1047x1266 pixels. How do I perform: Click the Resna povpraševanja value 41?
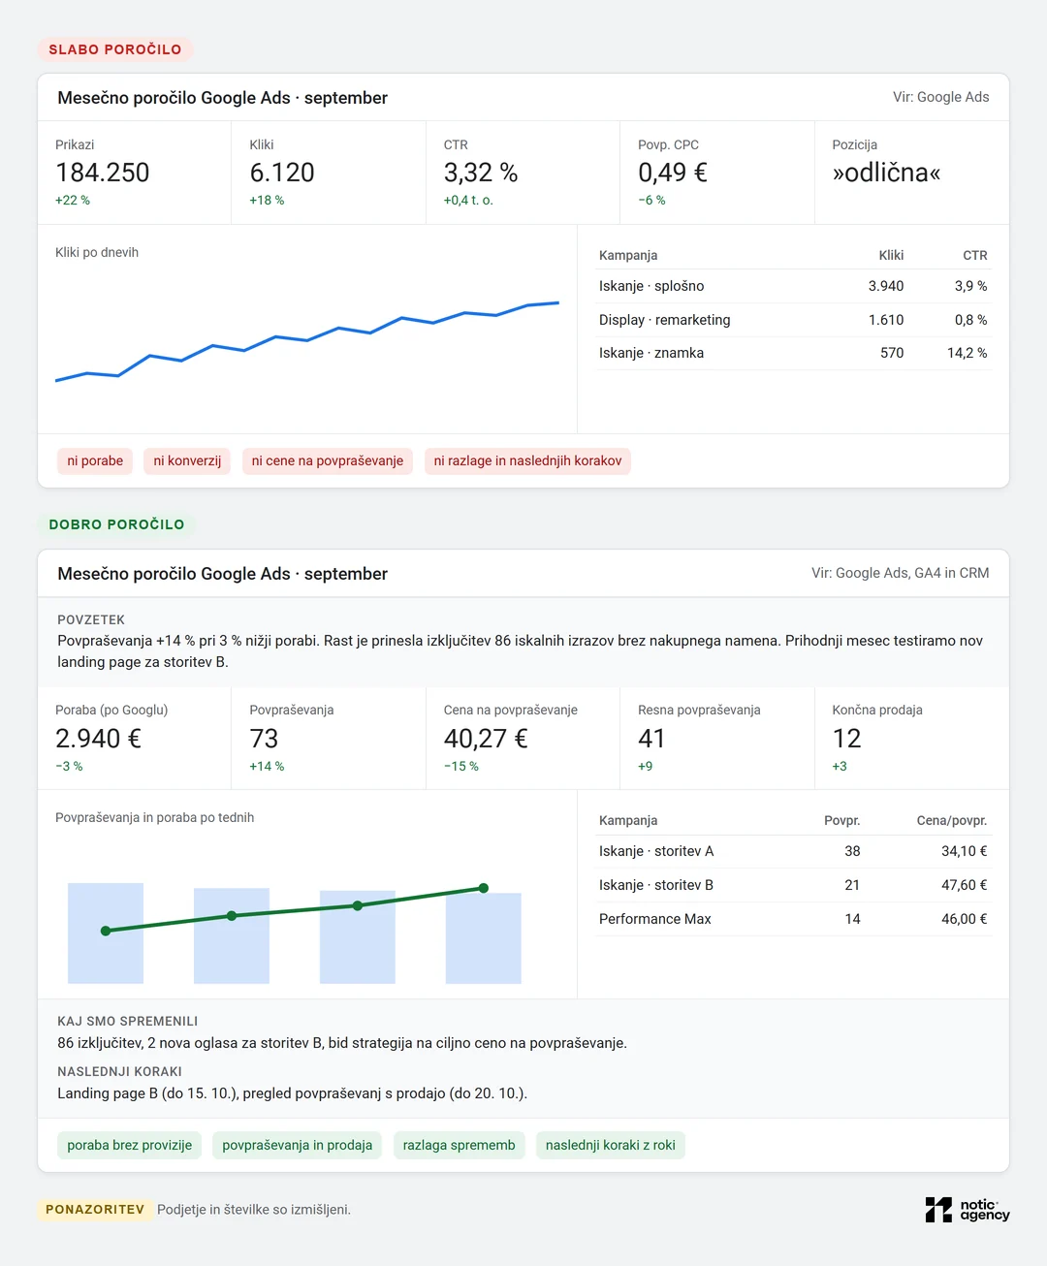pyautogui.click(x=651, y=739)
